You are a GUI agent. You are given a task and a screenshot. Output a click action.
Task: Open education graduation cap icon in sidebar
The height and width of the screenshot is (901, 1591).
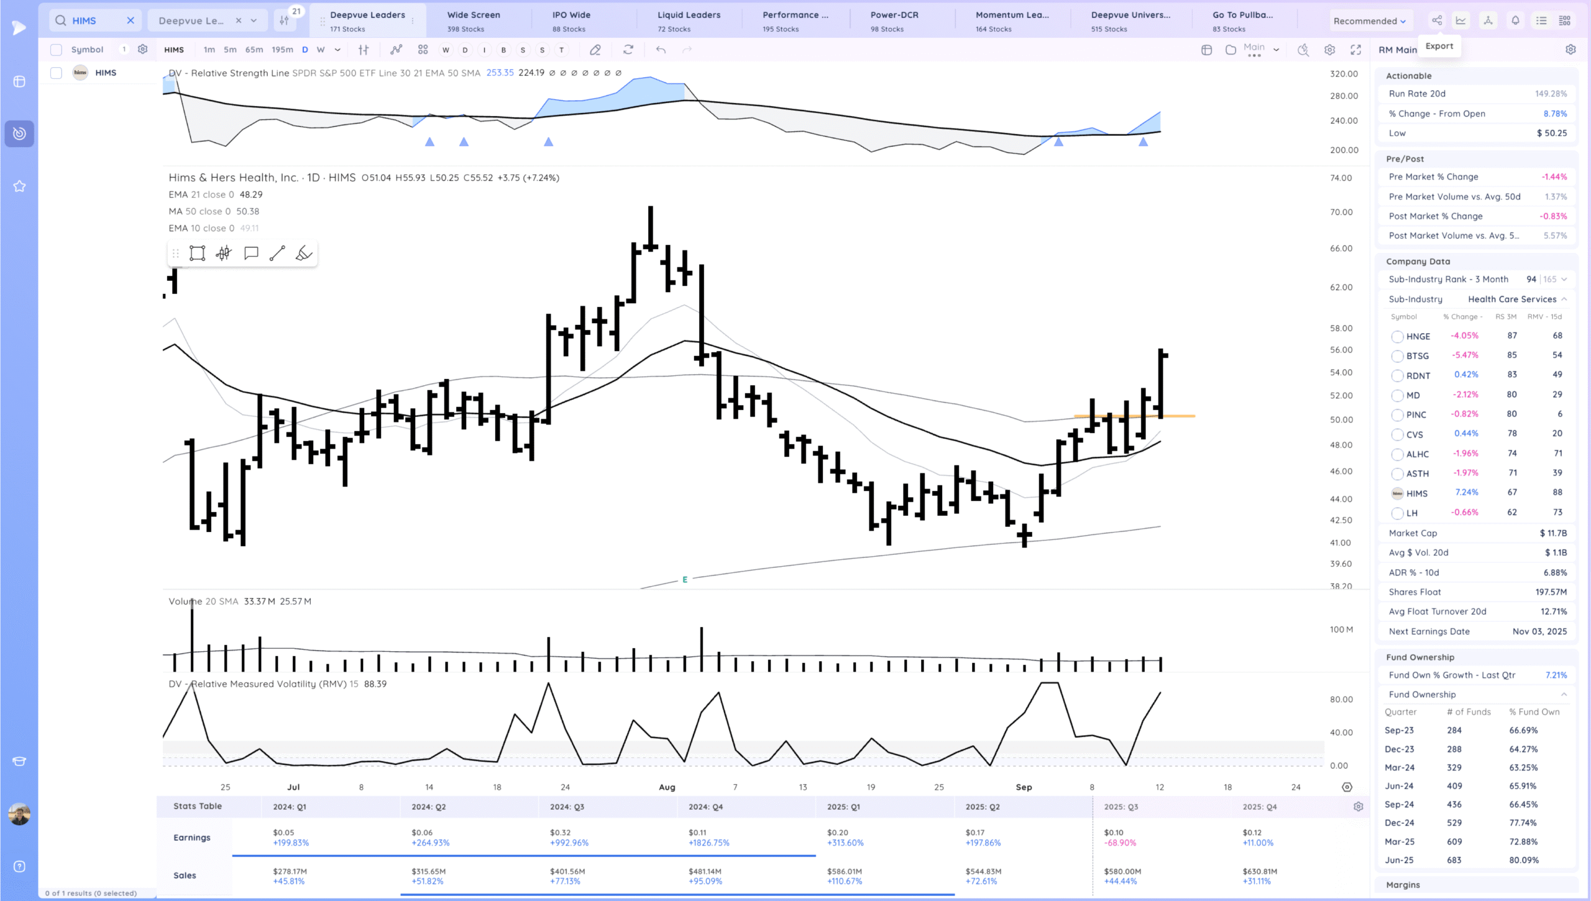[x=19, y=761]
